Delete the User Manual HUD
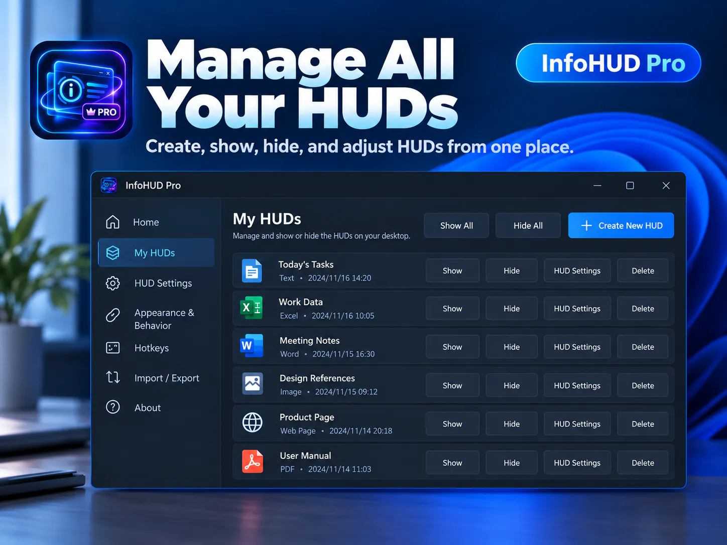This screenshot has width=727, height=545. tap(643, 463)
